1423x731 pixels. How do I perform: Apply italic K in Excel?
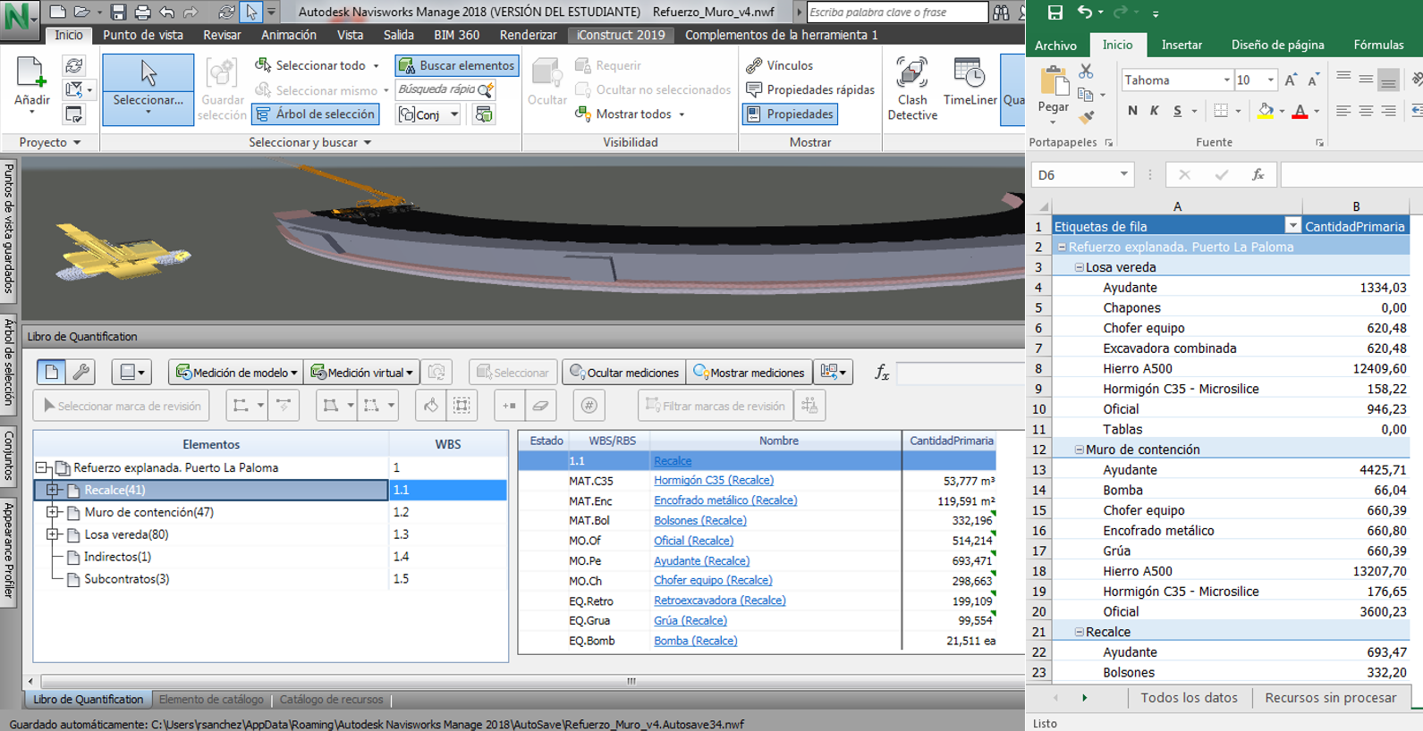click(1155, 111)
